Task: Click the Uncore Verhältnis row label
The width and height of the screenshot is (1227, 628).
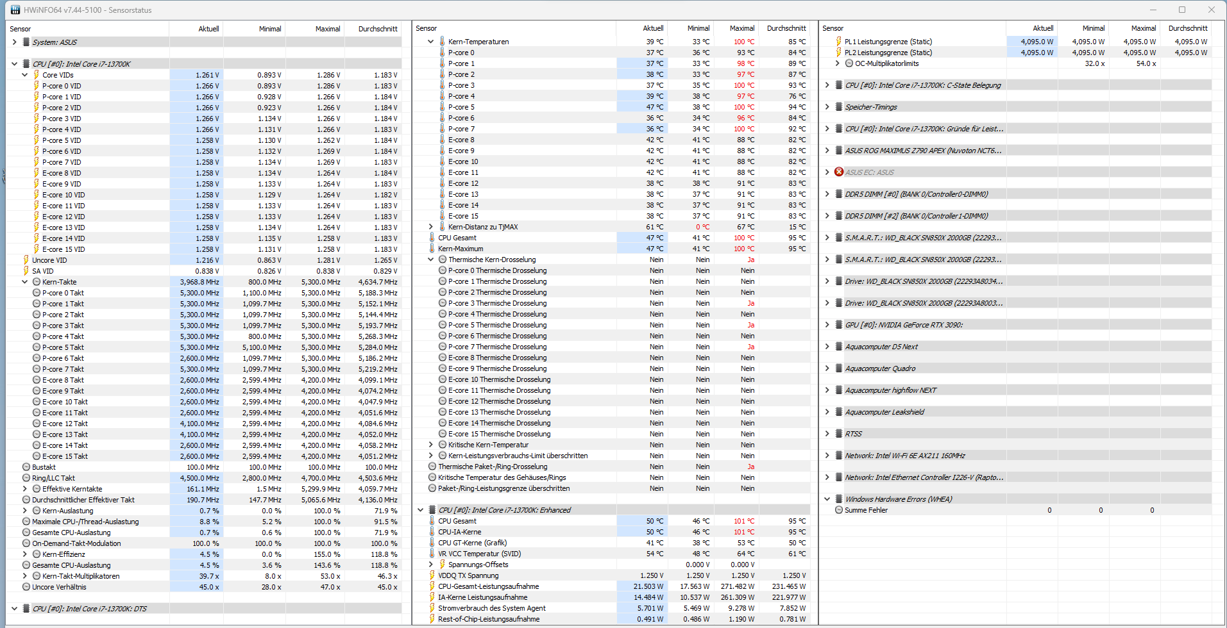Action: coord(59,587)
